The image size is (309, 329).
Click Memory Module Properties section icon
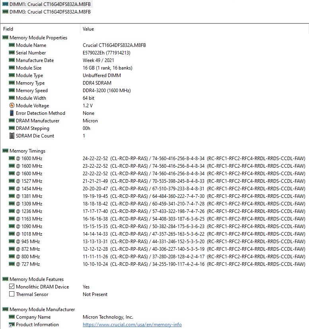coord(5,37)
